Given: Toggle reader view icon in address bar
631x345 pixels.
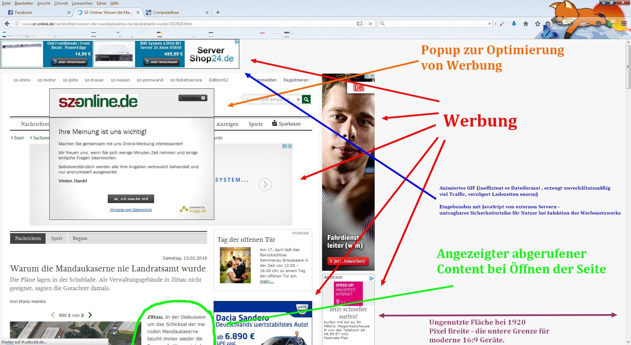Looking at the screenshot, I should [360, 24].
